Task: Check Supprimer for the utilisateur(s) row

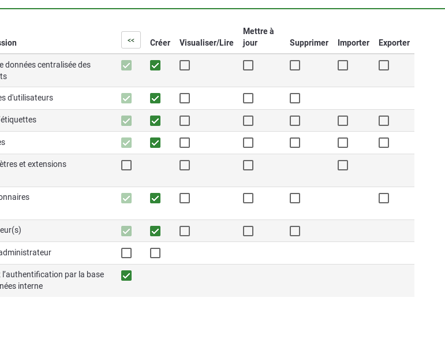Action: coord(295,231)
